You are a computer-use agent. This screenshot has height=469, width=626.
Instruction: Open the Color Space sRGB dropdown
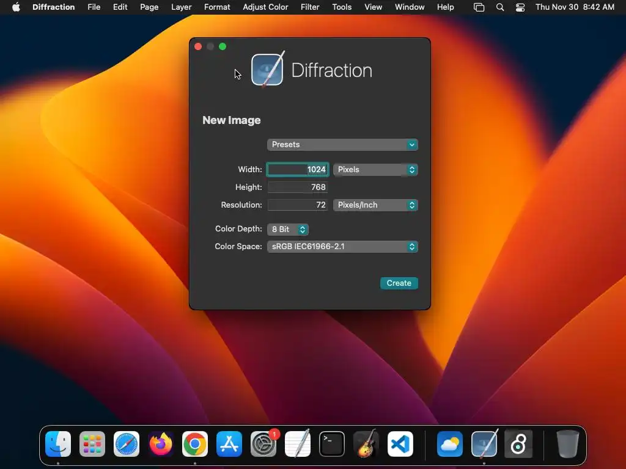(x=342, y=247)
